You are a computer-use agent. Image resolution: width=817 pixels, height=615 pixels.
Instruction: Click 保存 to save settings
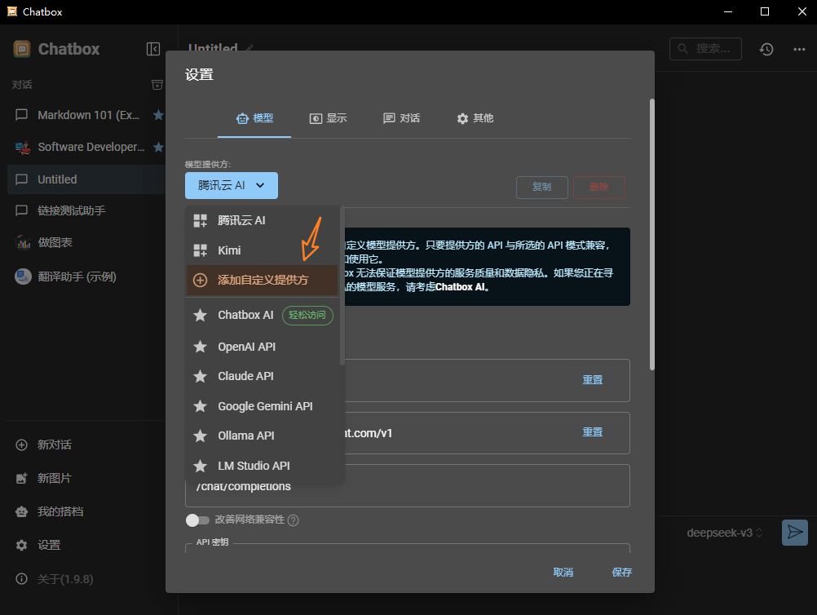621,573
